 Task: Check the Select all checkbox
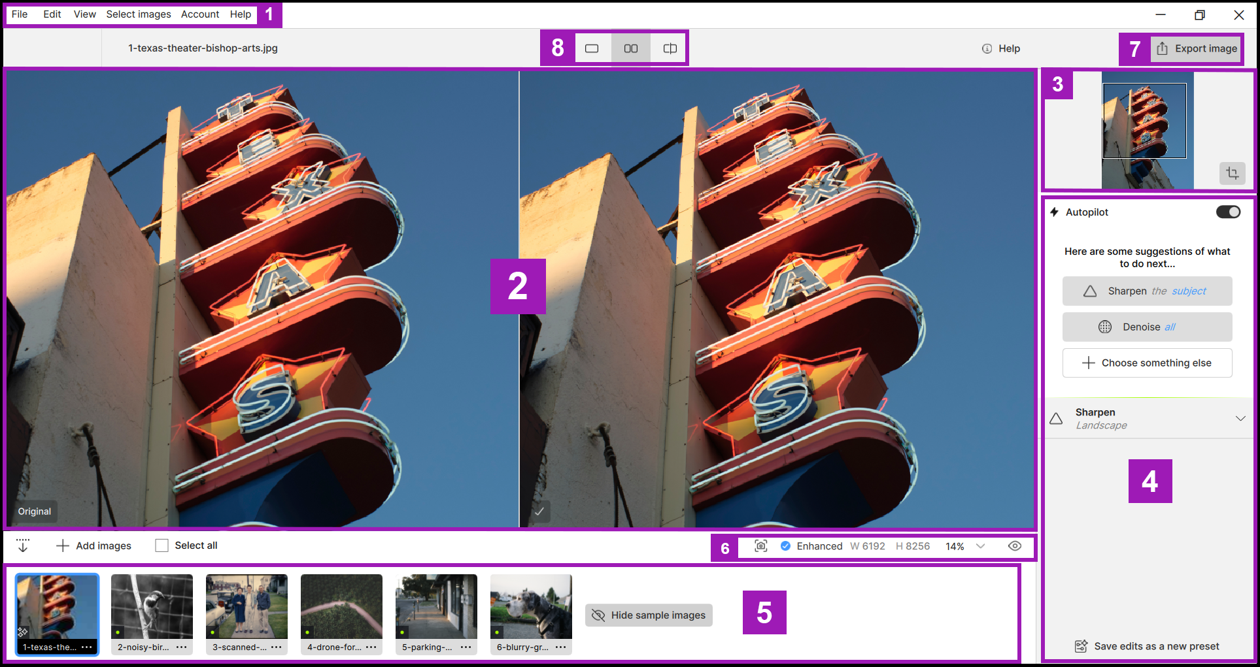[162, 545]
